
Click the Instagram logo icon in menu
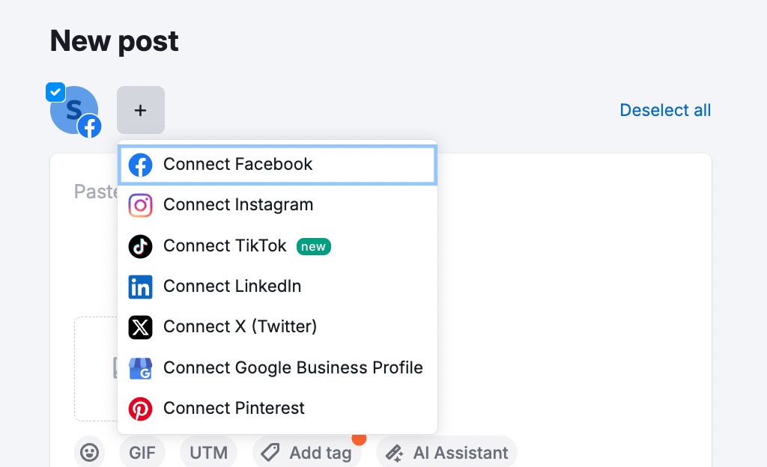(140, 205)
